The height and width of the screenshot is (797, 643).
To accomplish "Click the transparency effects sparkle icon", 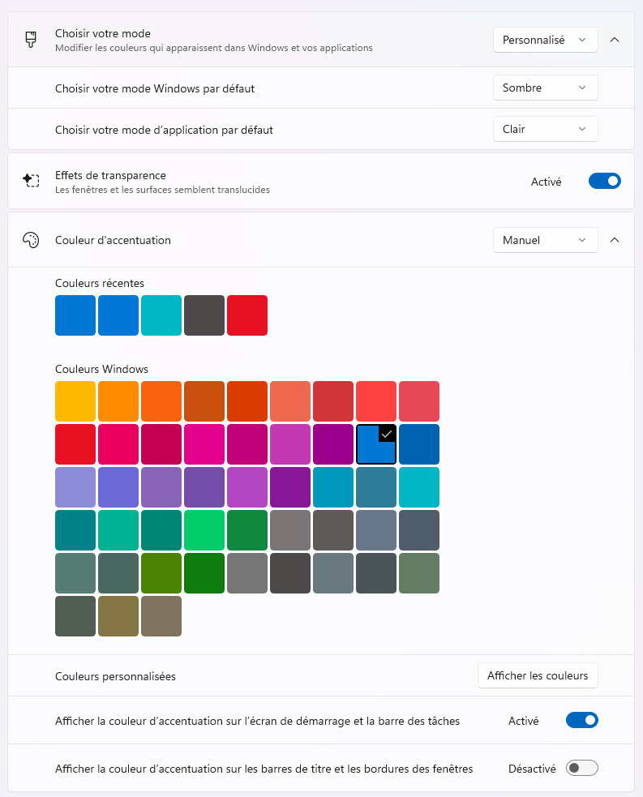I will tap(32, 180).
